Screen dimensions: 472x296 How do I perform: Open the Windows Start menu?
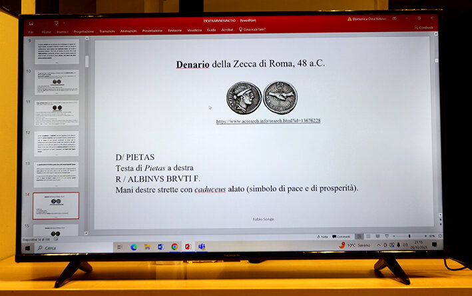click(28, 248)
